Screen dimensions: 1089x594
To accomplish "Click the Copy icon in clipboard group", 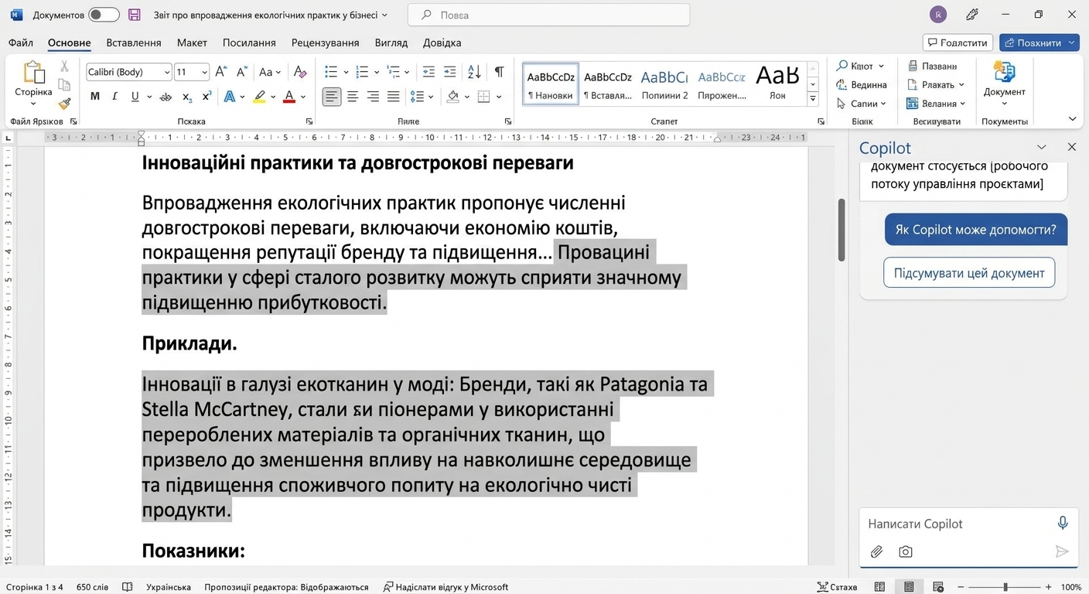I will (64, 84).
